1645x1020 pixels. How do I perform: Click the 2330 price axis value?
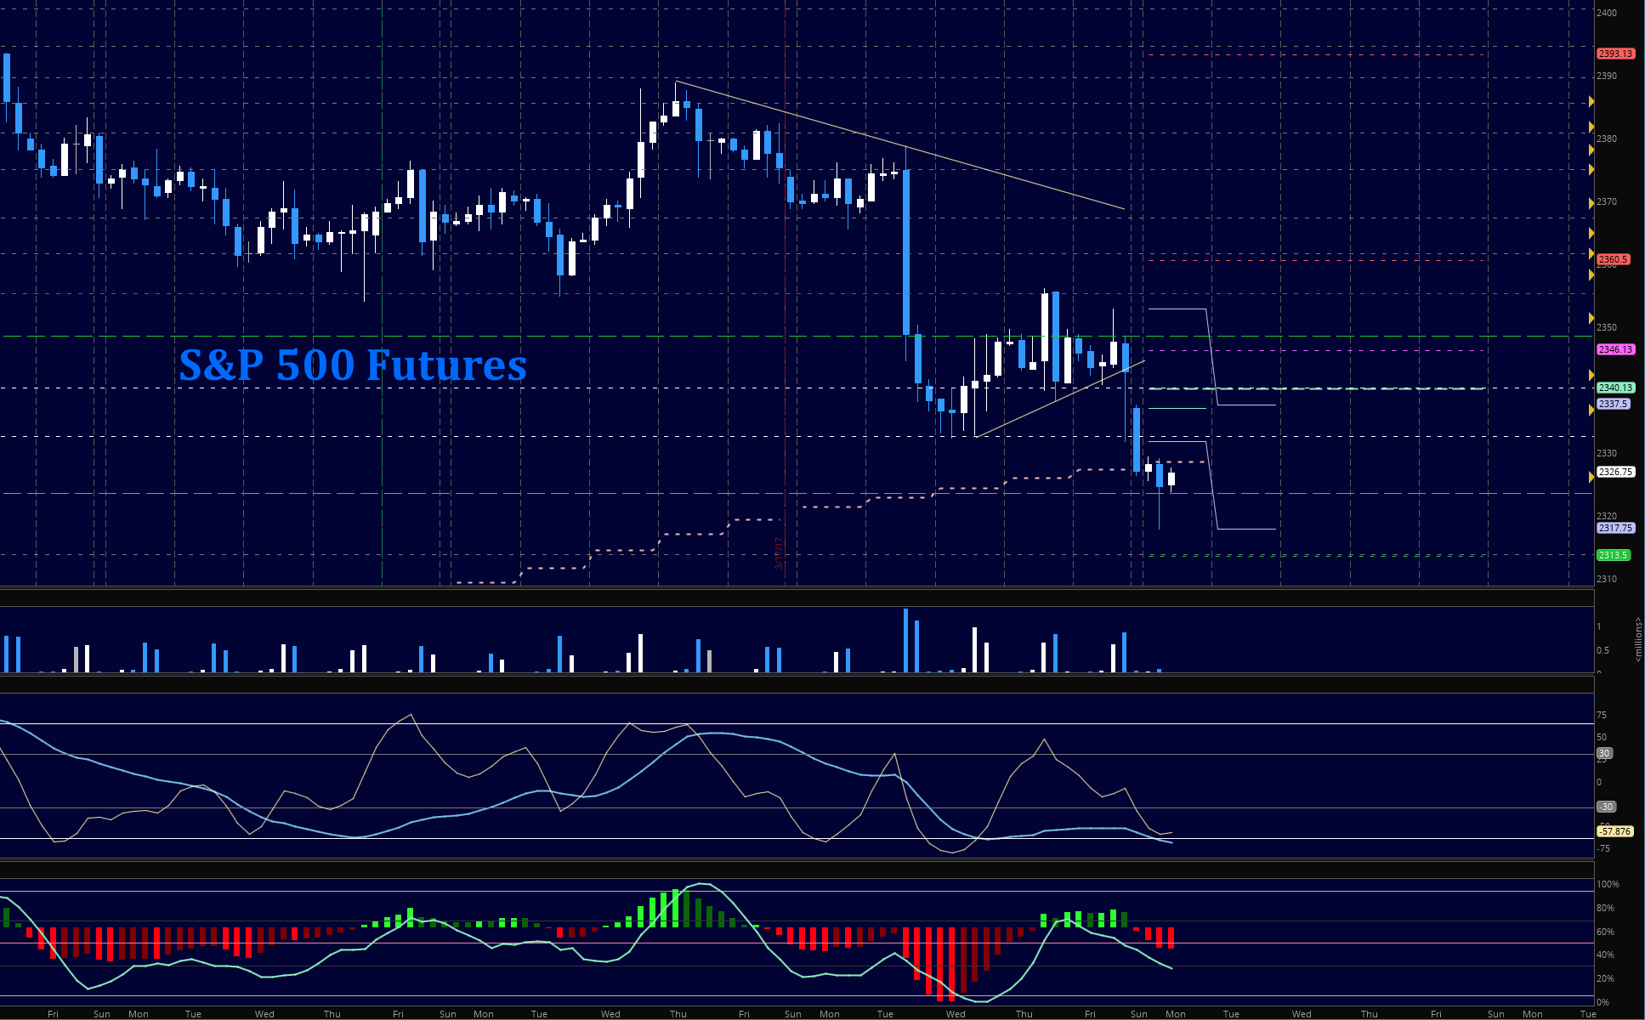click(x=1607, y=453)
